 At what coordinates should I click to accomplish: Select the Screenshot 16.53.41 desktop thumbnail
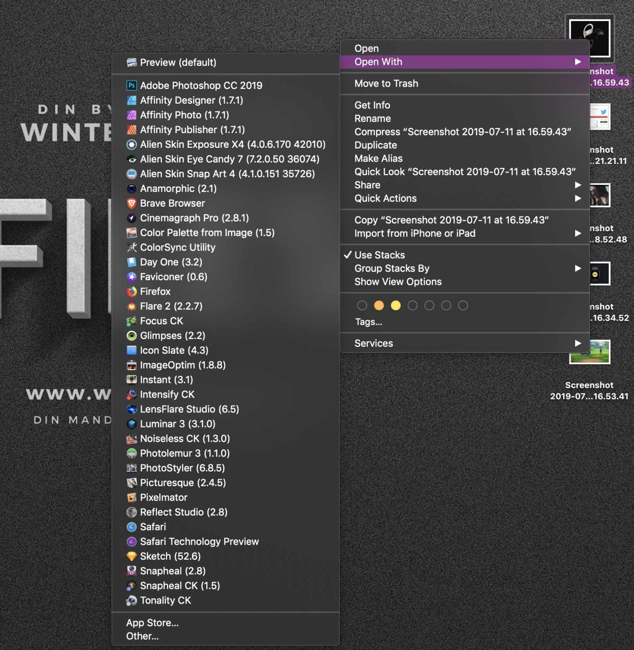click(x=589, y=352)
